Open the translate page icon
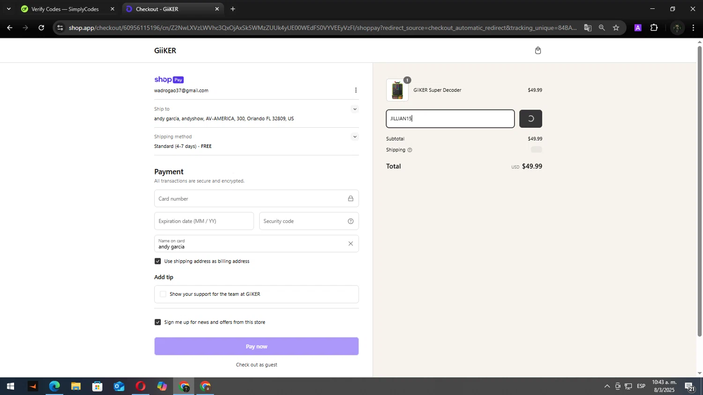This screenshot has height=395, width=703. pyautogui.click(x=588, y=28)
